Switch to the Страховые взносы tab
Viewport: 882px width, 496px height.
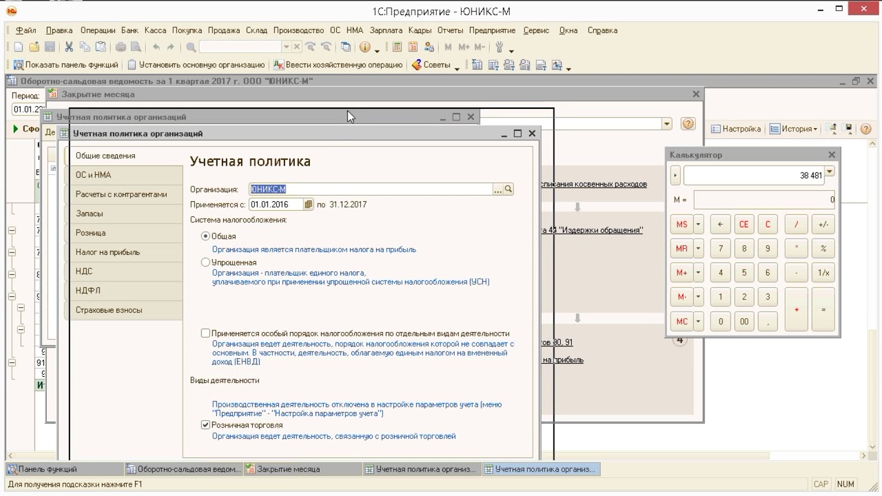(124, 310)
